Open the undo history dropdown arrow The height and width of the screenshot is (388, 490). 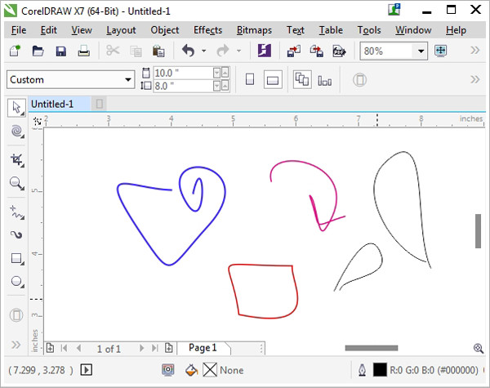[x=203, y=51]
